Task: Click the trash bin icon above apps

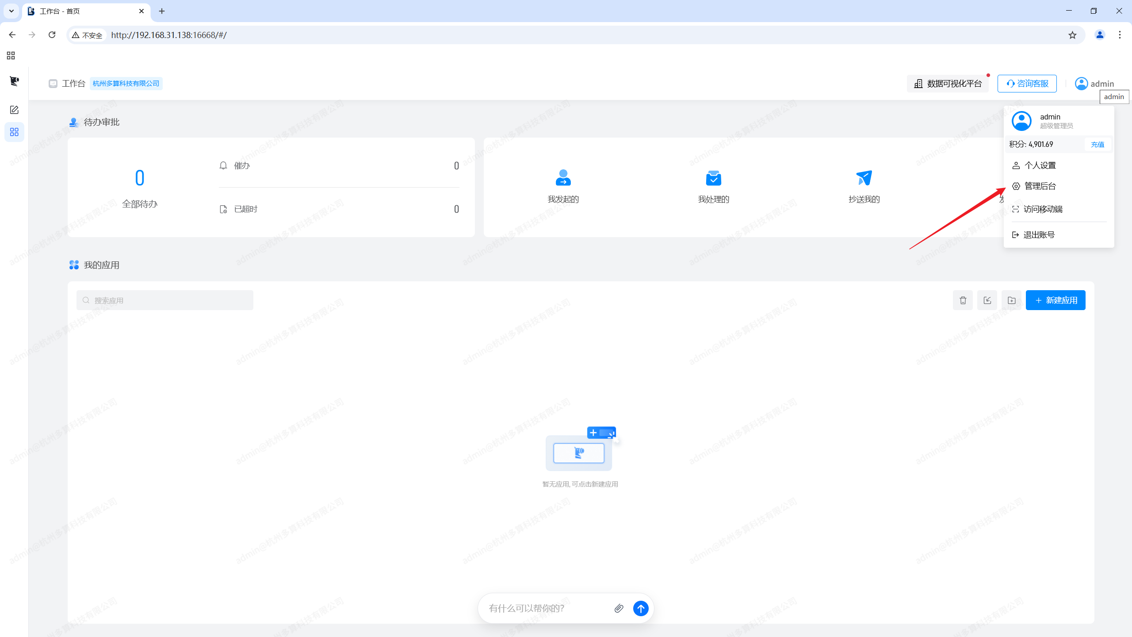Action: (x=963, y=300)
